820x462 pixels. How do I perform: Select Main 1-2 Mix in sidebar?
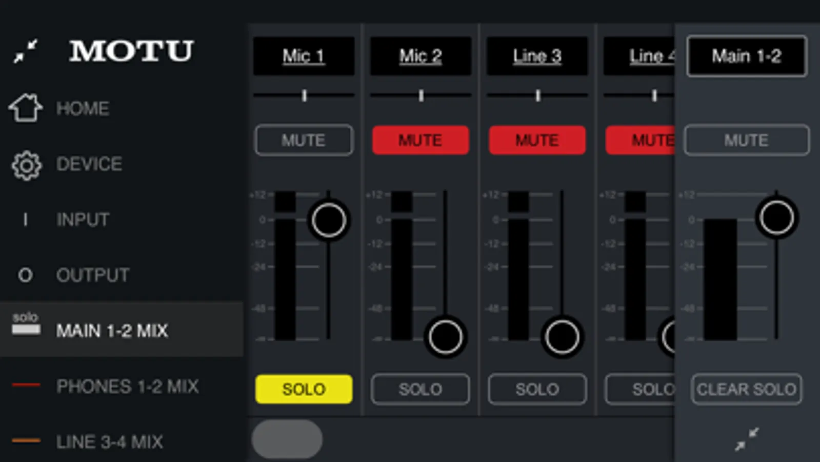(122, 330)
